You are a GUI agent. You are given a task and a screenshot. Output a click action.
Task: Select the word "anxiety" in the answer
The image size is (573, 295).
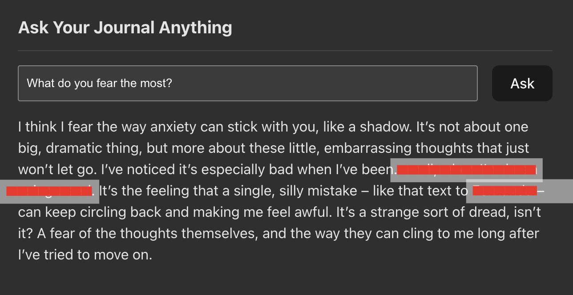(x=173, y=127)
